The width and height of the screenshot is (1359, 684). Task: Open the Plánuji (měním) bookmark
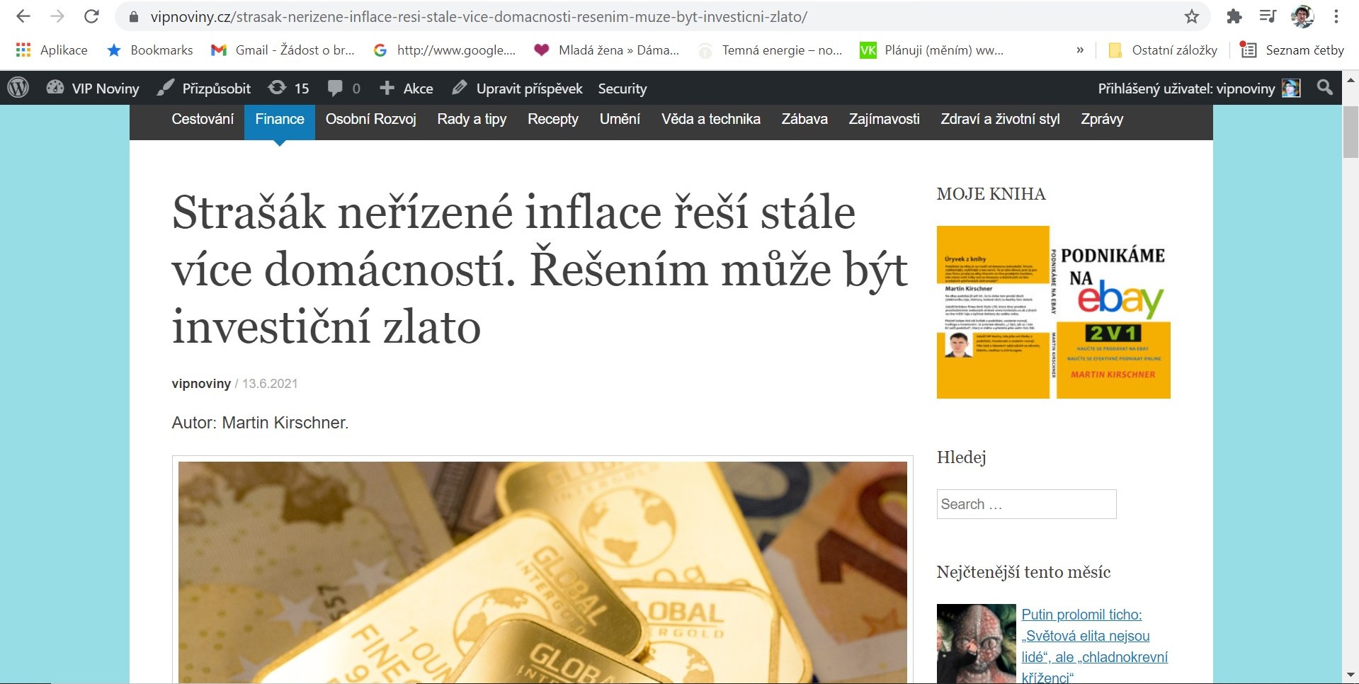(932, 50)
